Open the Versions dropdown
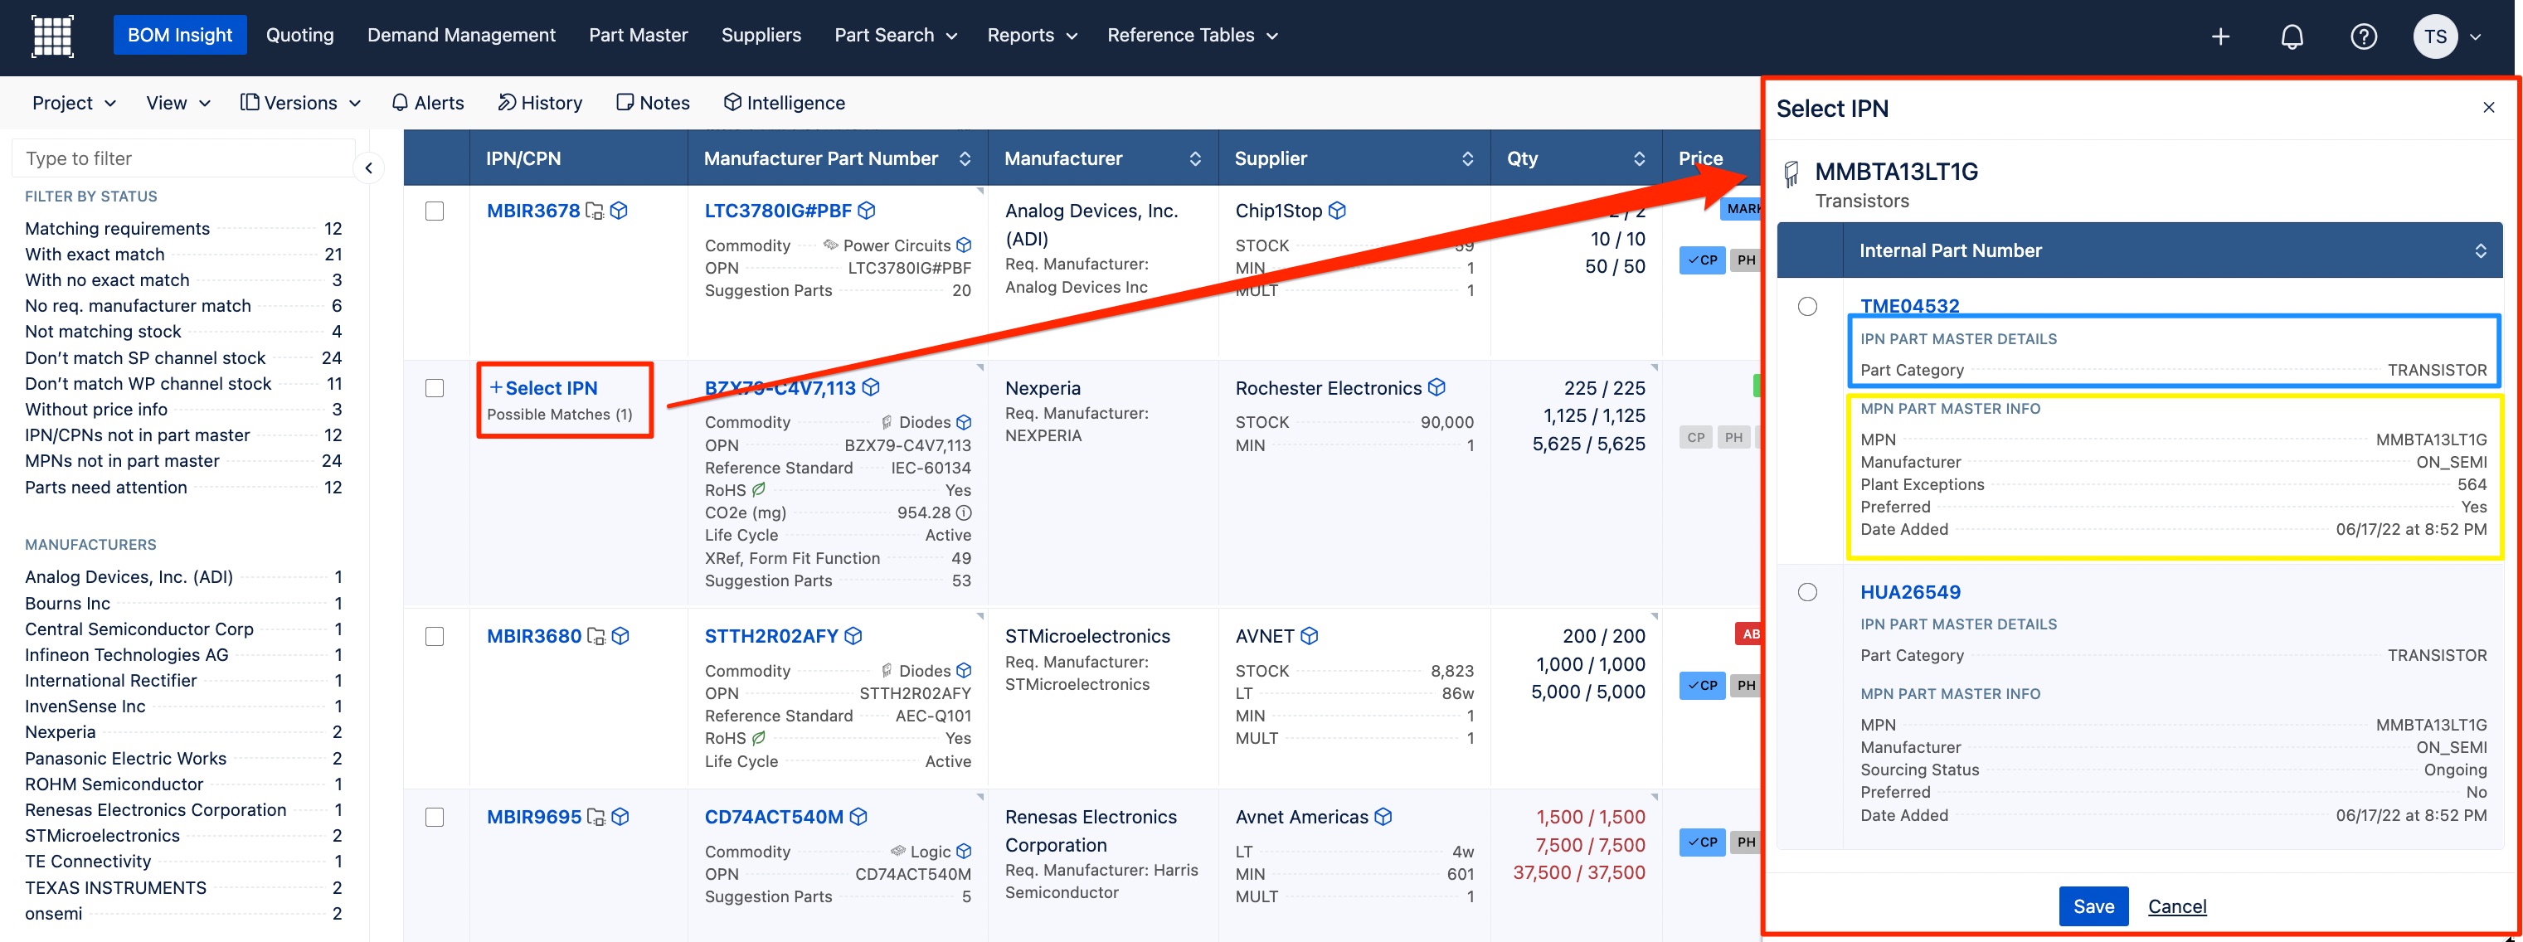Image resolution: width=2523 pixels, height=942 pixels. (301, 103)
